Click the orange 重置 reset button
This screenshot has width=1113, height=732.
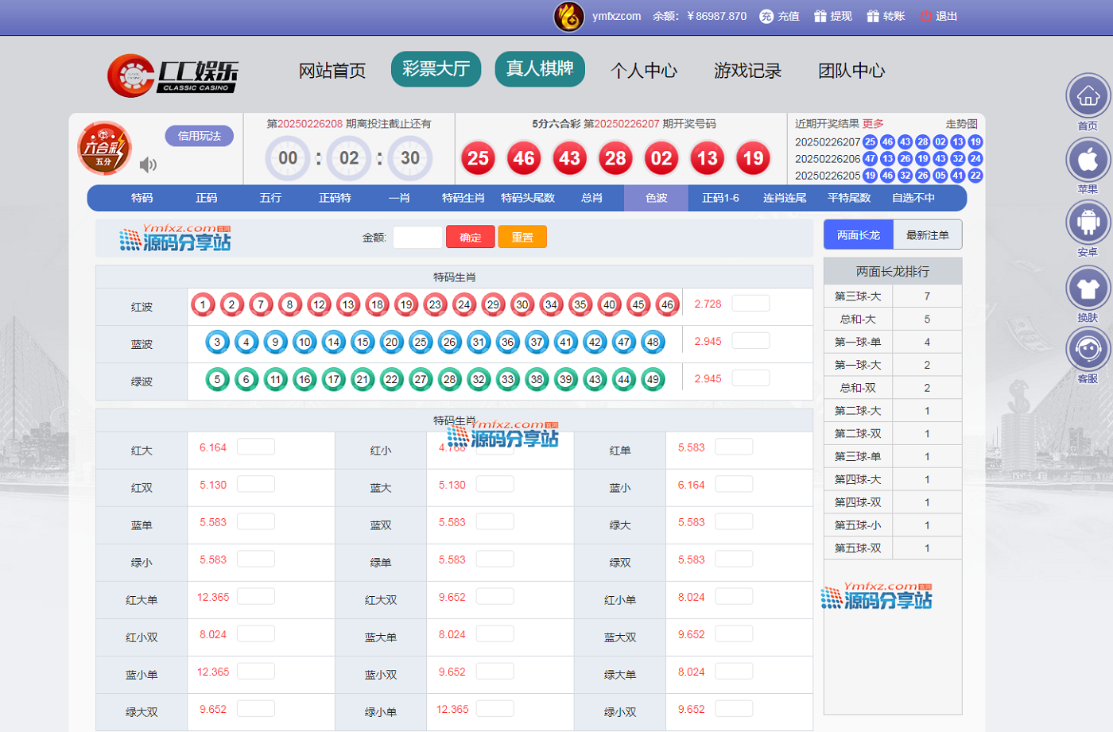pyautogui.click(x=522, y=237)
